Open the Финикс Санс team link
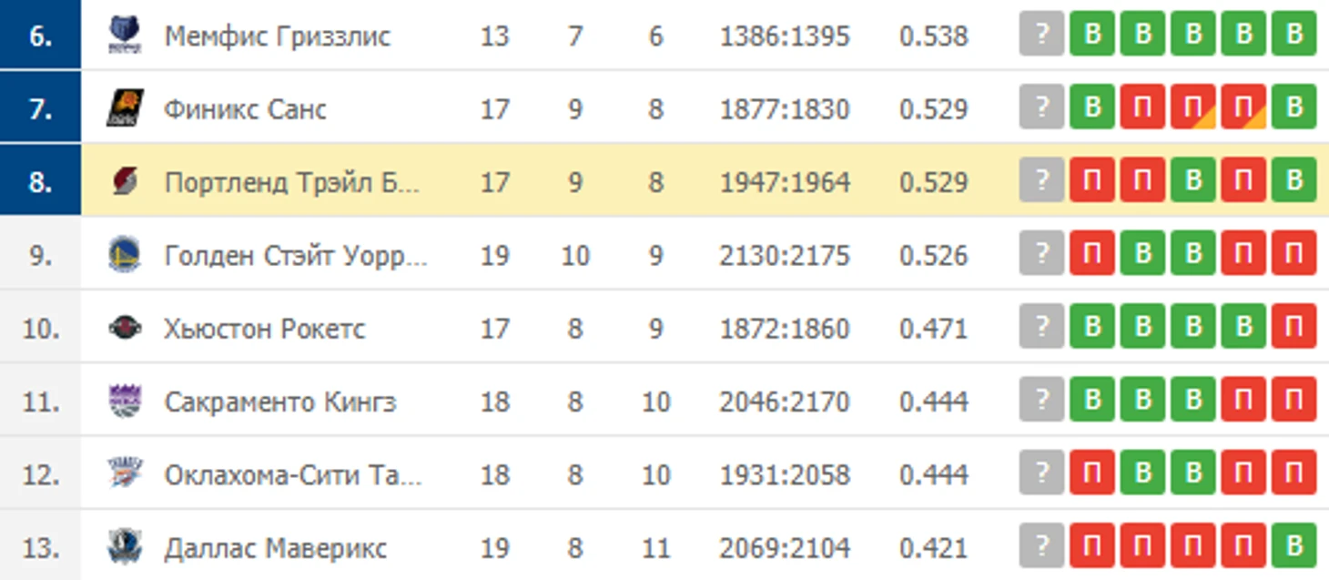 [x=245, y=109]
